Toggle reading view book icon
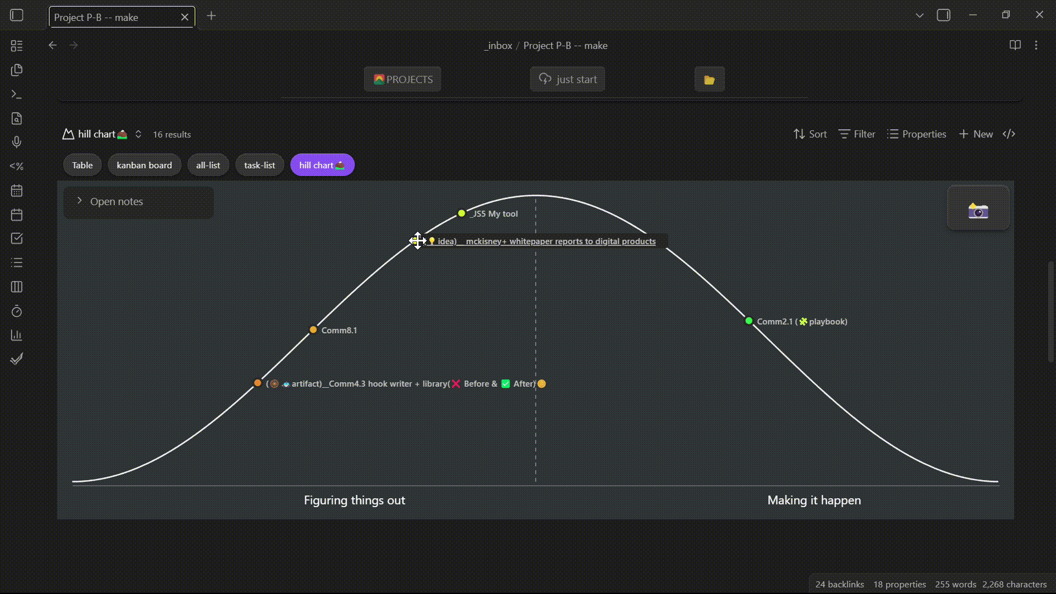Image resolution: width=1056 pixels, height=594 pixels. [1015, 45]
